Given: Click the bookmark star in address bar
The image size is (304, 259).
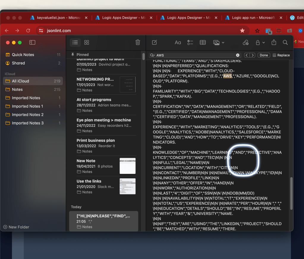Looking at the screenshot, I should point(242,30).
